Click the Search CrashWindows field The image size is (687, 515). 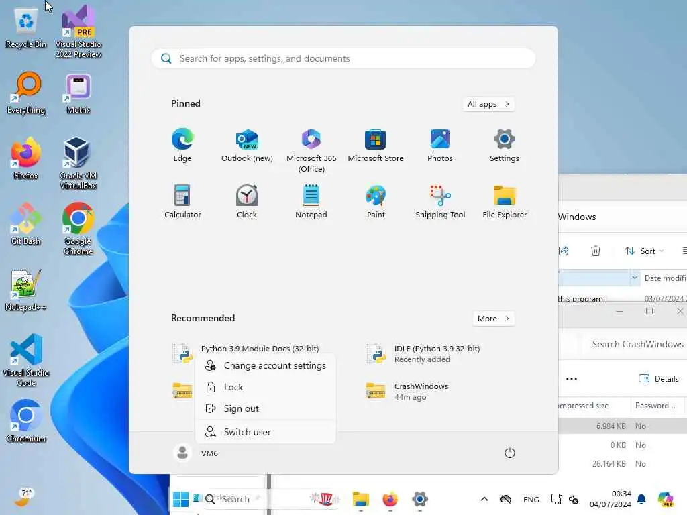(x=637, y=344)
